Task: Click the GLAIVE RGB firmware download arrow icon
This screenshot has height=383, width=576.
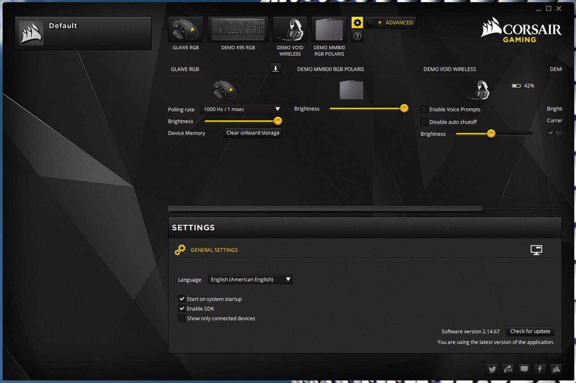Action: (x=276, y=69)
